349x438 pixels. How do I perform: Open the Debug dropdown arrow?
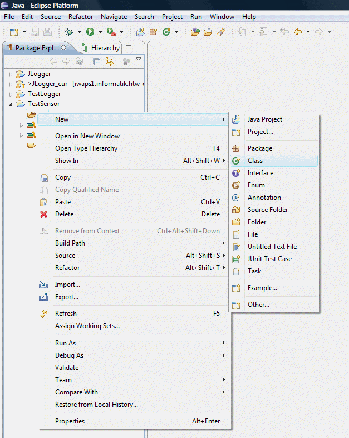[79, 32]
